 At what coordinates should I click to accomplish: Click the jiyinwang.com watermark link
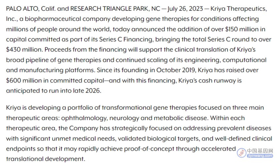click(x=260, y=156)
